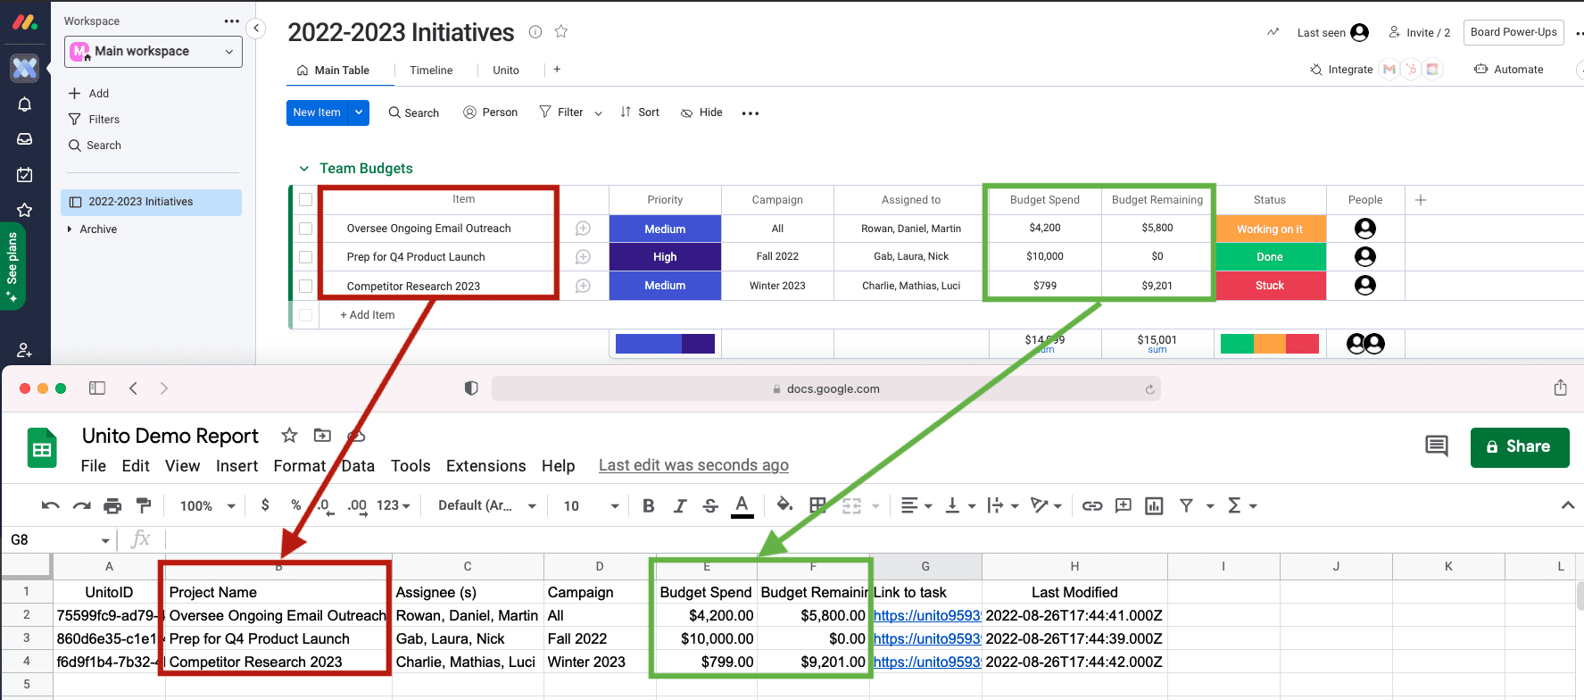Collapse Team Budgets group

(x=304, y=169)
